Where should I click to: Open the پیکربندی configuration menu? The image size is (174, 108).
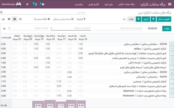pyautogui.click(x=79, y=4)
